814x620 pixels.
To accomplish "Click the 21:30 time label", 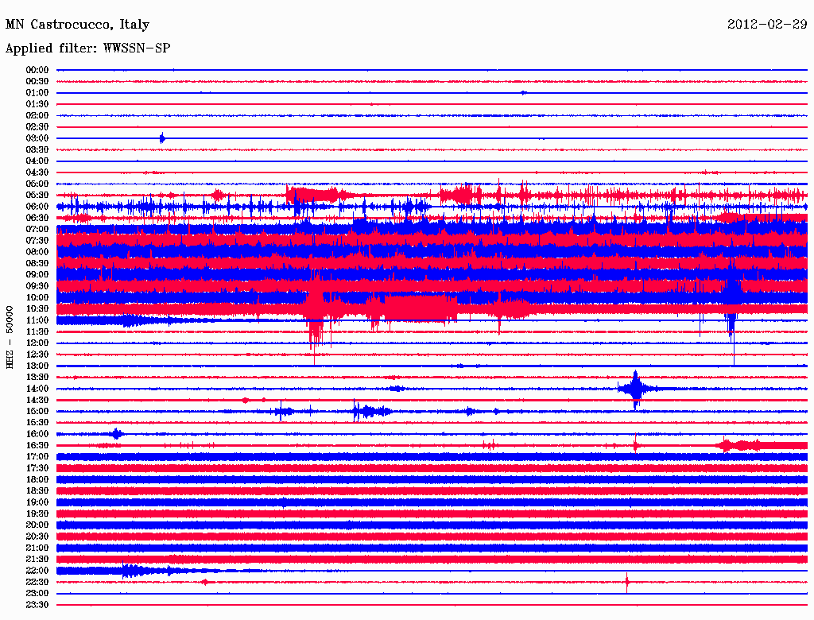I will click(x=37, y=560).
